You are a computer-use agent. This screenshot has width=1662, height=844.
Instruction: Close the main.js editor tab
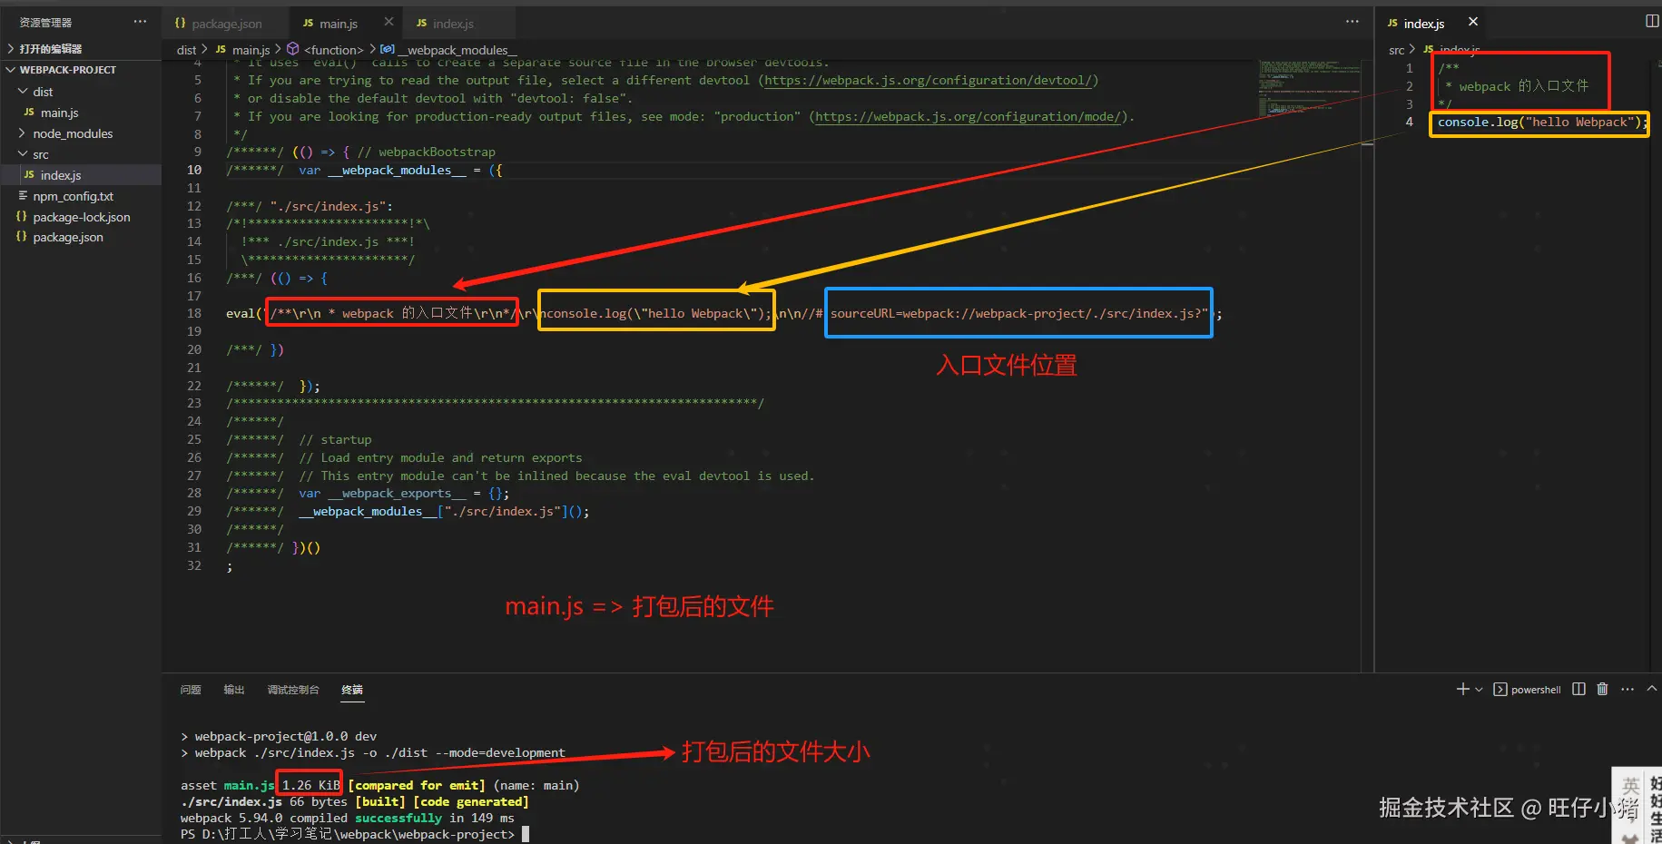click(x=388, y=22)
